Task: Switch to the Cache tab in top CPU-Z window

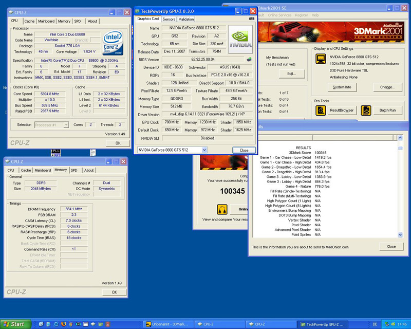Action: click(29, 21)
